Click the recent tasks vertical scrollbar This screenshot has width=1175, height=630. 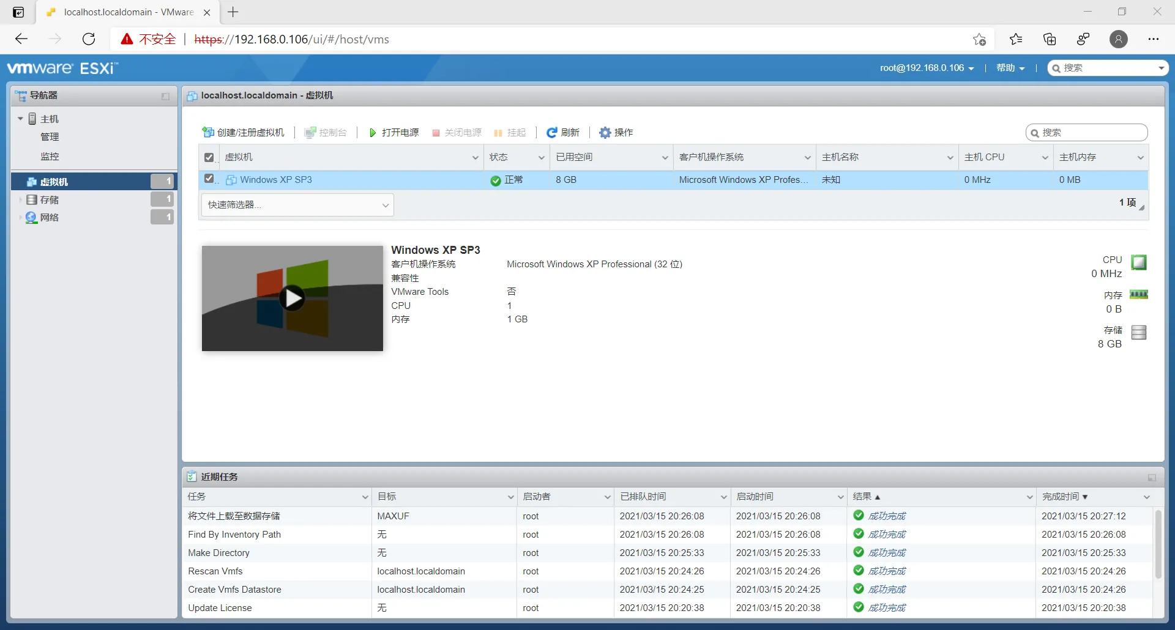click(x=1158, y=544)
